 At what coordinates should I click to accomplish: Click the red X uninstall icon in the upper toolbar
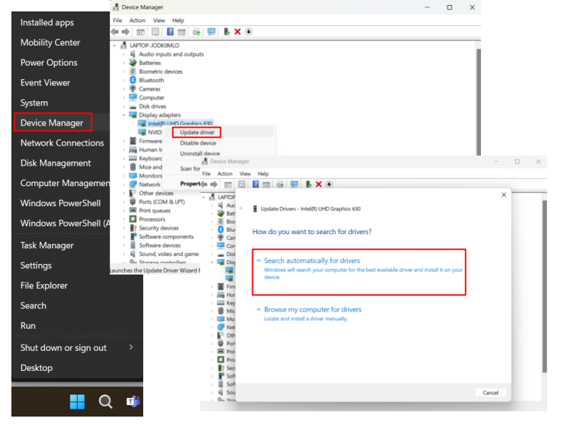237,31
